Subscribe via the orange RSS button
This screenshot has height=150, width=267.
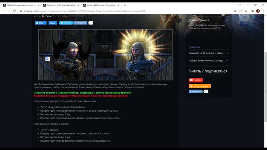(200, 86)
